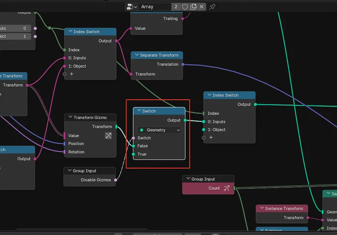
Task: Click Value input socket under Trailing
Action: tap(131, 28)
